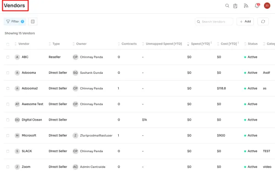Click the AT avatar for Awesome Test
Screen dimensions: 275x171
17,104
